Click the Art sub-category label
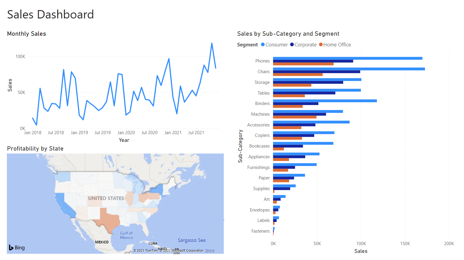 267,199
